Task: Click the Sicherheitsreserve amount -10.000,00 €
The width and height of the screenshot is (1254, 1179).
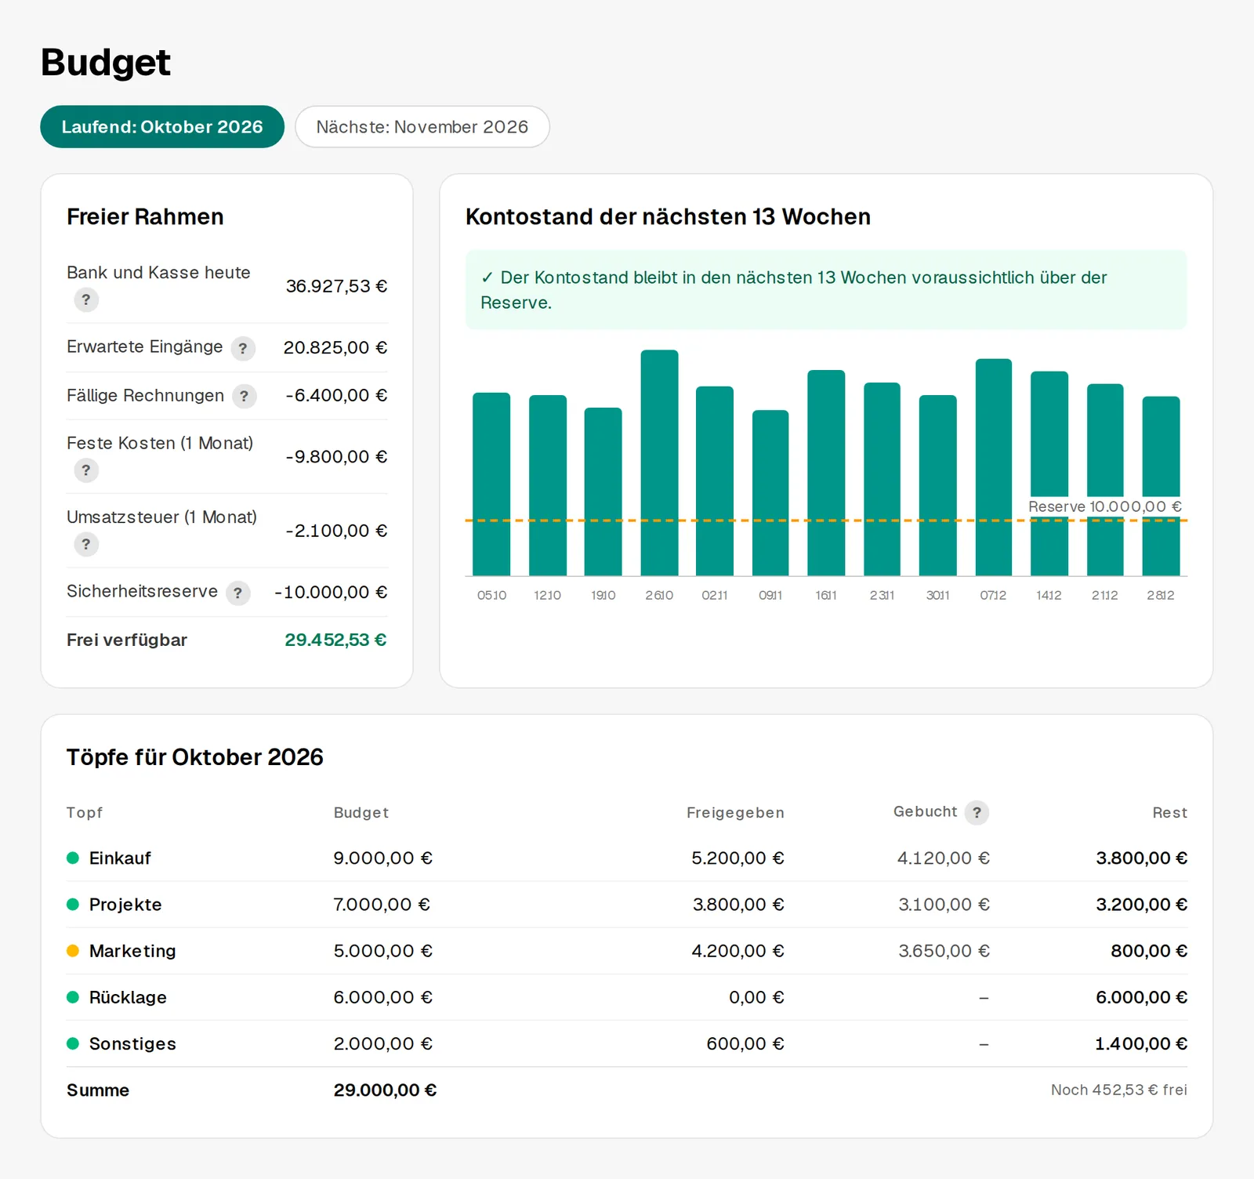Action: click(x=331, y=593)
